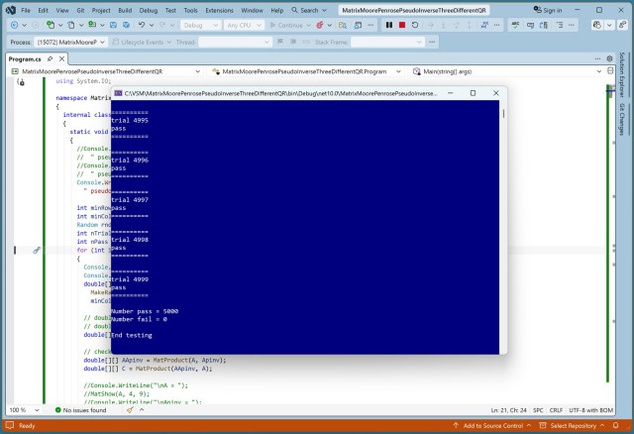Open the Process dropdown showing MatrixMooreP
The height and width of the screenshot is (434, 634).
68,43
